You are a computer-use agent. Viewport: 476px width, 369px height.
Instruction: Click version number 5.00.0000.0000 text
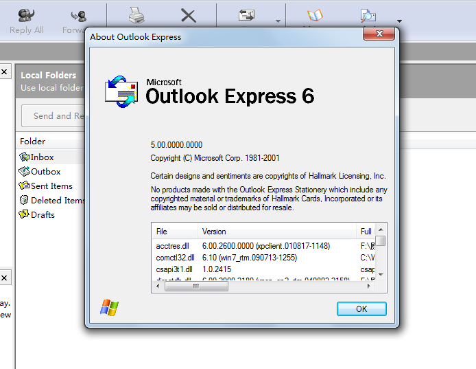(176, 145)
